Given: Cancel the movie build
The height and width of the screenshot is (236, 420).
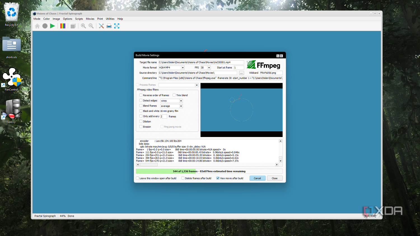Looking at the screenshot, I should pyautogui.click(x=257, y=178).
